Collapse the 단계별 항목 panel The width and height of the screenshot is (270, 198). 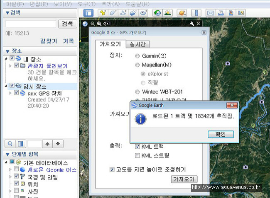point(7,155)
